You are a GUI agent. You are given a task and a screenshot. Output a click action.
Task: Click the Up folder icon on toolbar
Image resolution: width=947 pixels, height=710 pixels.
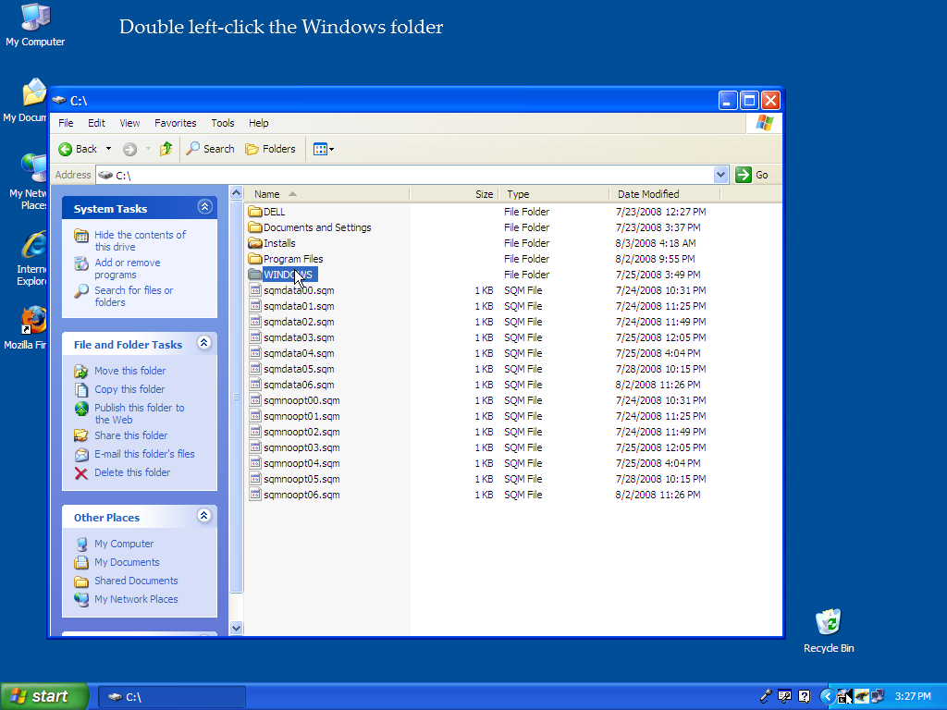tap(165, 148)
